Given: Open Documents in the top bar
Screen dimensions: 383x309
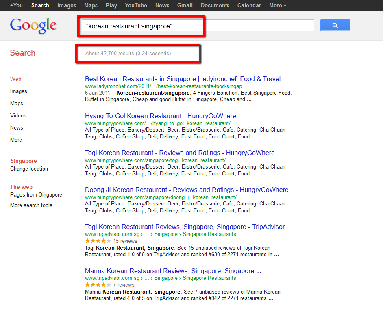Looking at the screenshot, I should [x=215, y=5].
